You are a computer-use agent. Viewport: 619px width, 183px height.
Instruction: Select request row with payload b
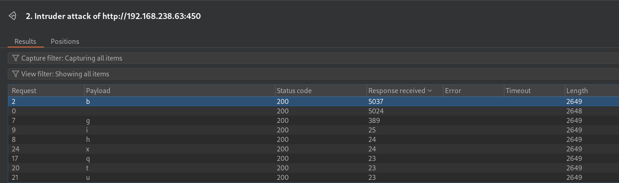(314, 102)
